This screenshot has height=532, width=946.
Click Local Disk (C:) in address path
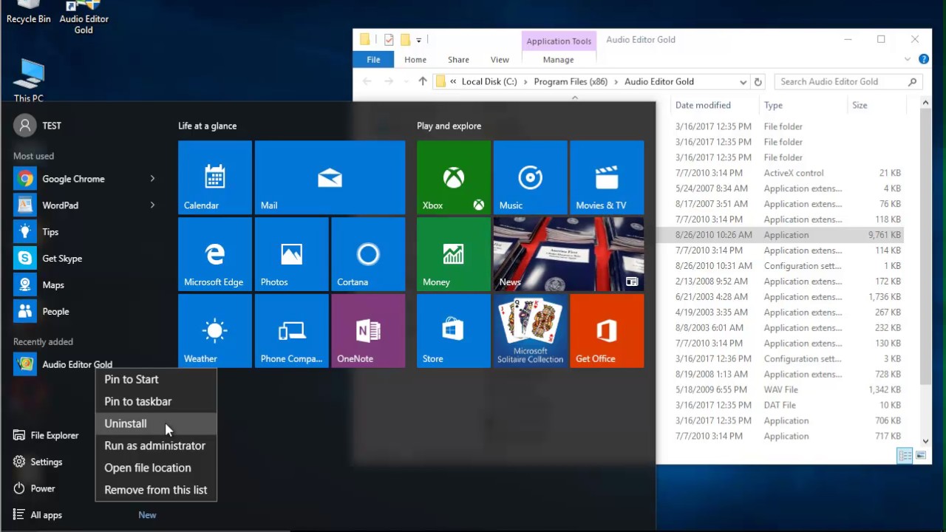[489, 82]
